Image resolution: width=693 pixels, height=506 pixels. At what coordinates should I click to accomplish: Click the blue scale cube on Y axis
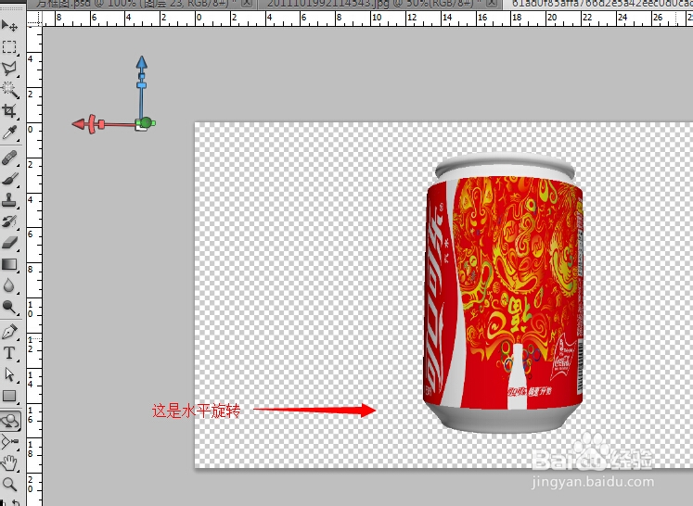click(x=141, y=85)
